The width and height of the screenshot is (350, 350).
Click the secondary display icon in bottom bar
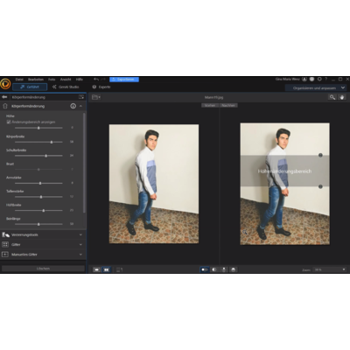click(119, 269)
